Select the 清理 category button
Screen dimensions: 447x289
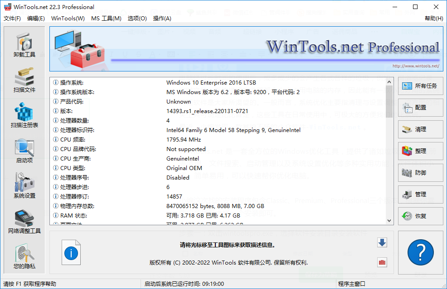421,129
